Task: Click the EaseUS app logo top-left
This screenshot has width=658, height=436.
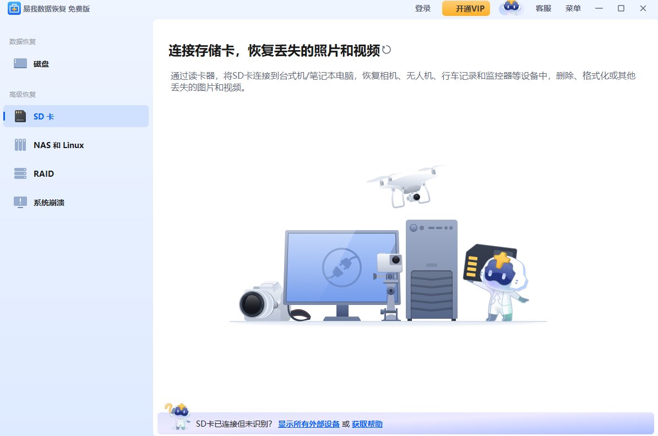Action: tap(14, 8)
